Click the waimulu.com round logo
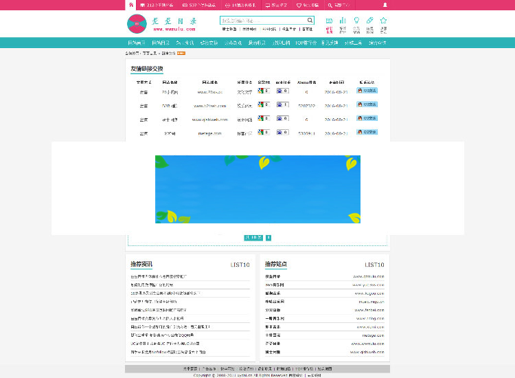Image resolution: width=515 pixels, height=378 pixels. 137,25
